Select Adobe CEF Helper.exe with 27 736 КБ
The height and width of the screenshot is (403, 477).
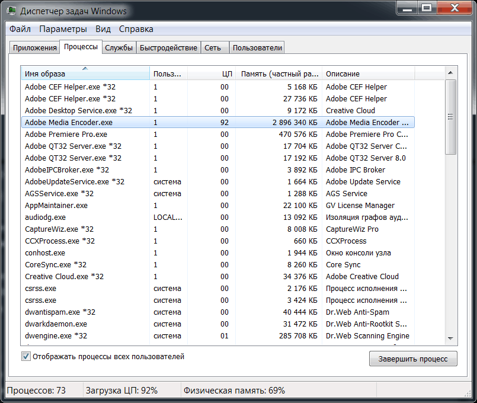[x=218, y=98]
